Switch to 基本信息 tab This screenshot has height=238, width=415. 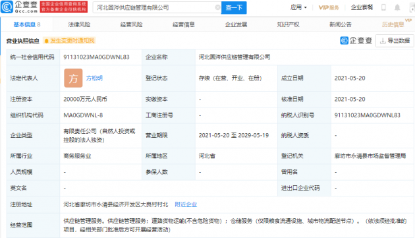point(27,24)
